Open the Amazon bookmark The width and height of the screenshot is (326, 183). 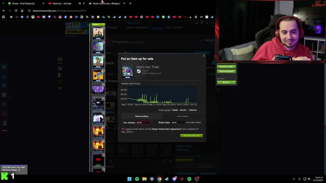(x=33, y=17)
